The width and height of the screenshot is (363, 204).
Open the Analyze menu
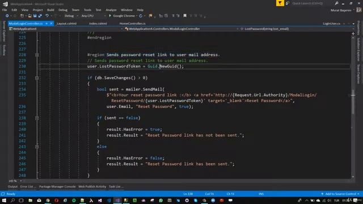[x=111, y=10]
